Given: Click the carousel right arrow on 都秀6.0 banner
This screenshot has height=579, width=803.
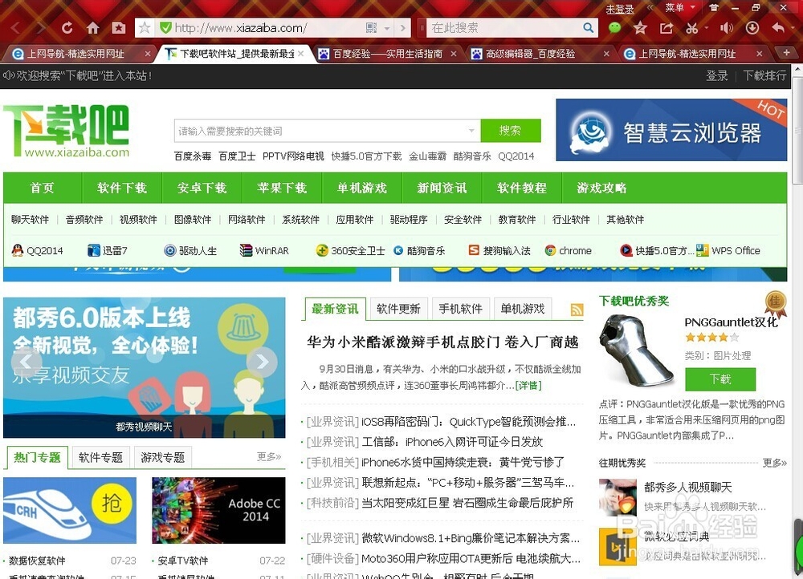Looking at the screenshot, I should pyautogui.click(x=263, y=361).
